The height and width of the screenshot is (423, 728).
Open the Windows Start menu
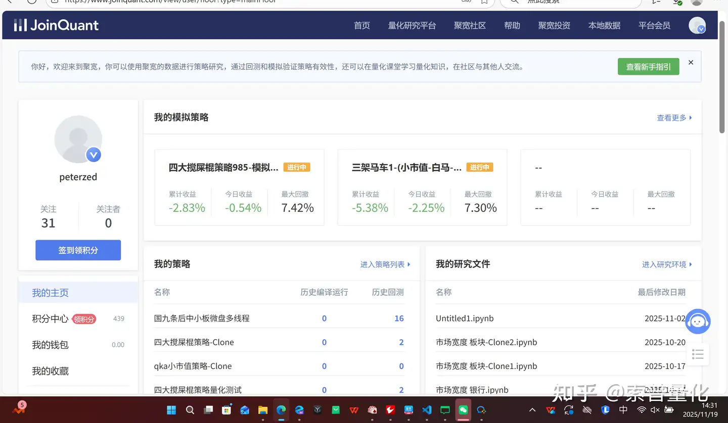tap(171, 410)
